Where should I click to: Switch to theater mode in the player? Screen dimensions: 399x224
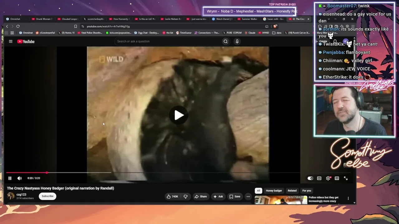(x=337, y=178)
